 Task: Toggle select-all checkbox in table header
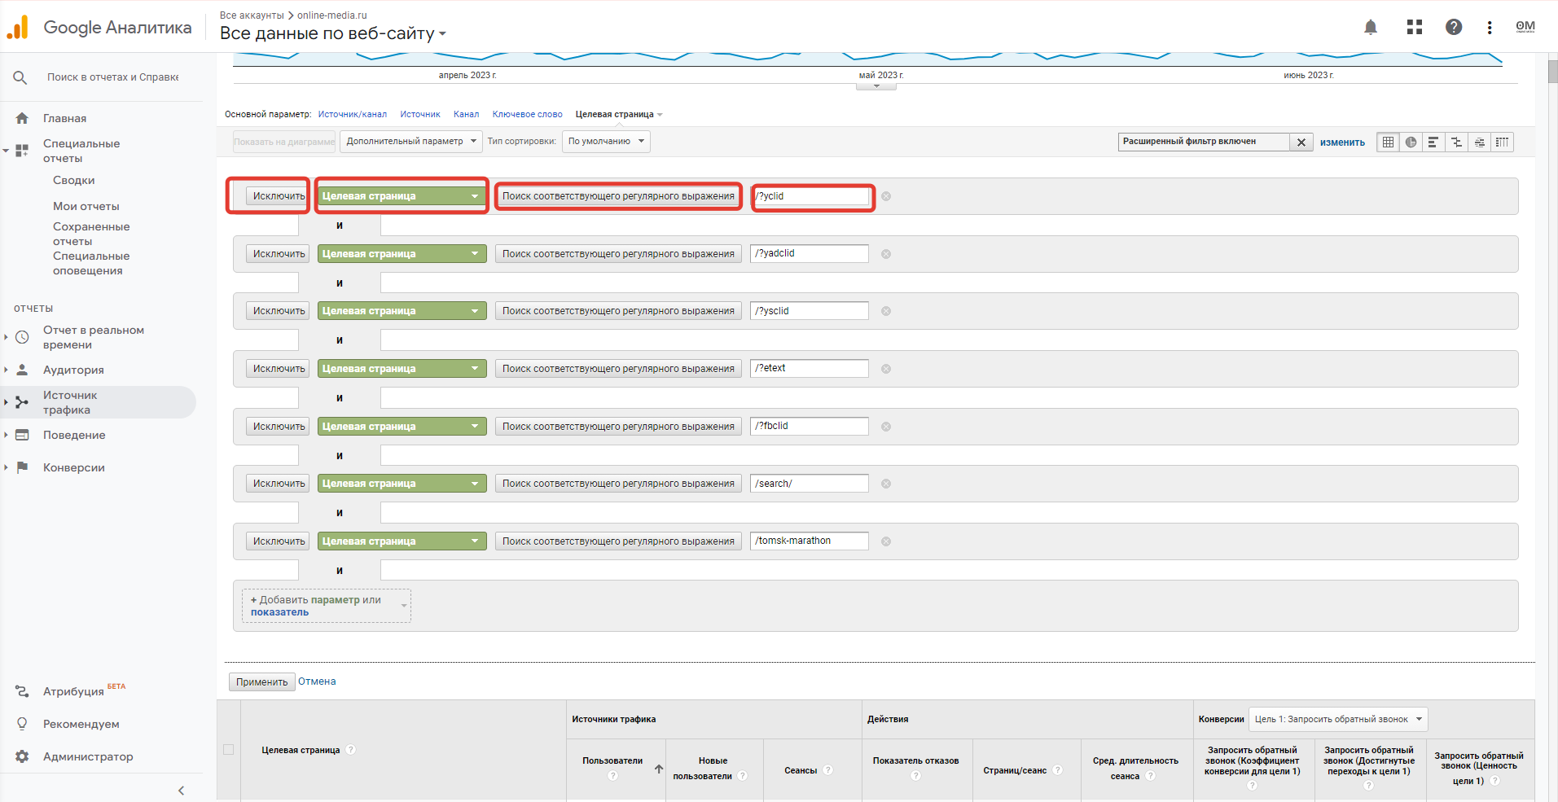(x=228, y=750)
